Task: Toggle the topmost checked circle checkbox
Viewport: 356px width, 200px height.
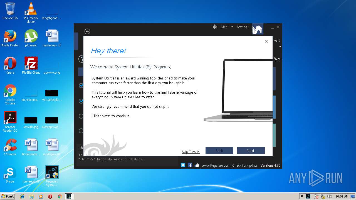Action: [81, 86]
